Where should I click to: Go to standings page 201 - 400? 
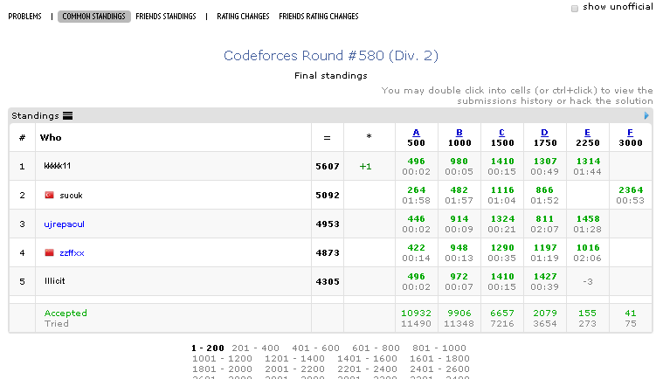(x=255, y=348)
